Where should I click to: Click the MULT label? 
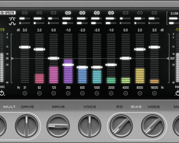click(x=9, y=107)
